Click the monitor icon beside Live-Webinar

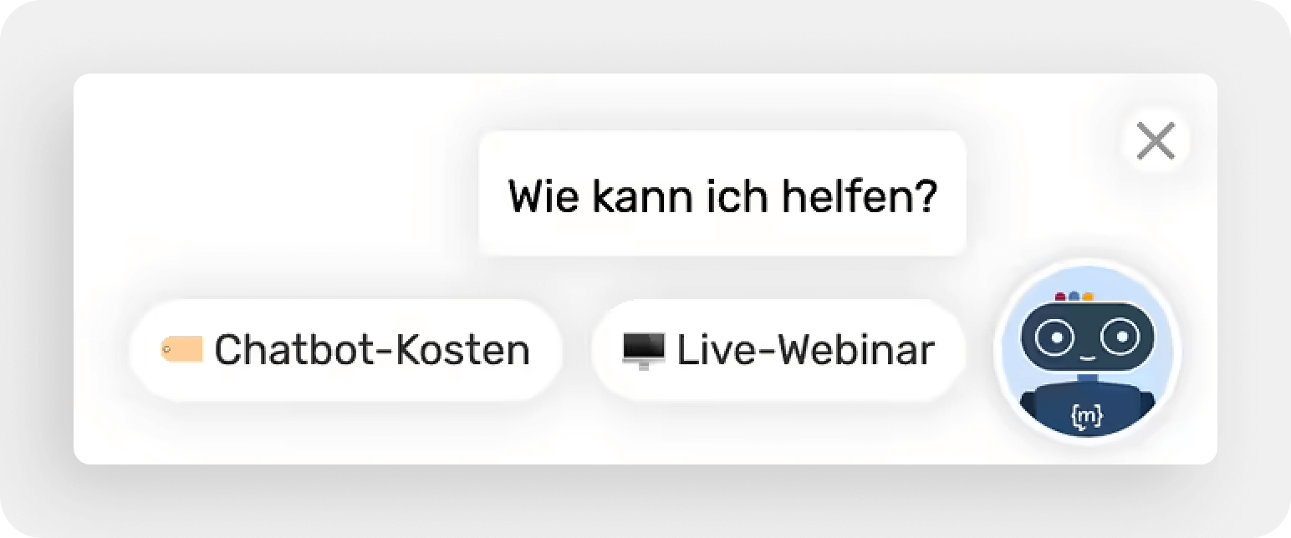coord(643,350)
